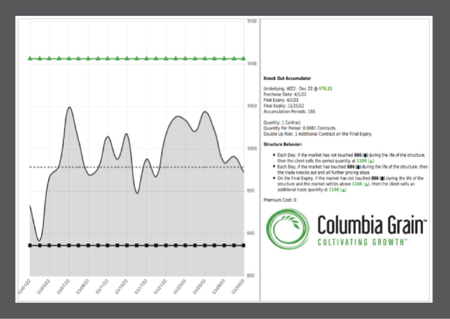
Task: Click the 03/11/22 x-axis date label
Action: 102,287
